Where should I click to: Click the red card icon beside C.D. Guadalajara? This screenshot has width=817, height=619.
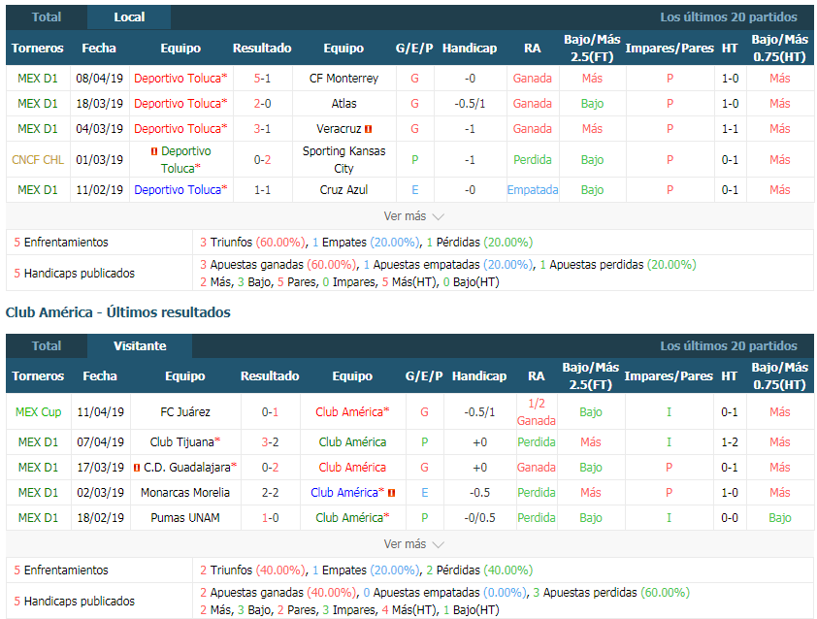click(x=137, y=468)
